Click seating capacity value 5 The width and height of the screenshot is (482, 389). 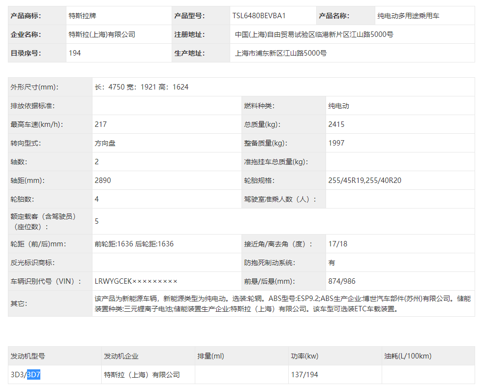coord(96,221)
